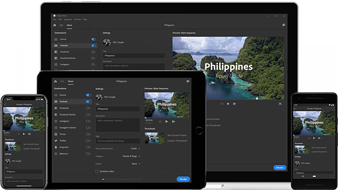This screenshot has width=338, height=190.
Task: Open the Sequence menu on the laptop
Action: coord(68,19)
